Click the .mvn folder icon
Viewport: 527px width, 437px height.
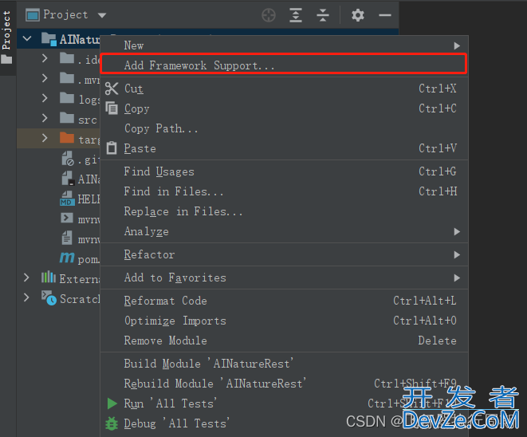click(67, 78)
